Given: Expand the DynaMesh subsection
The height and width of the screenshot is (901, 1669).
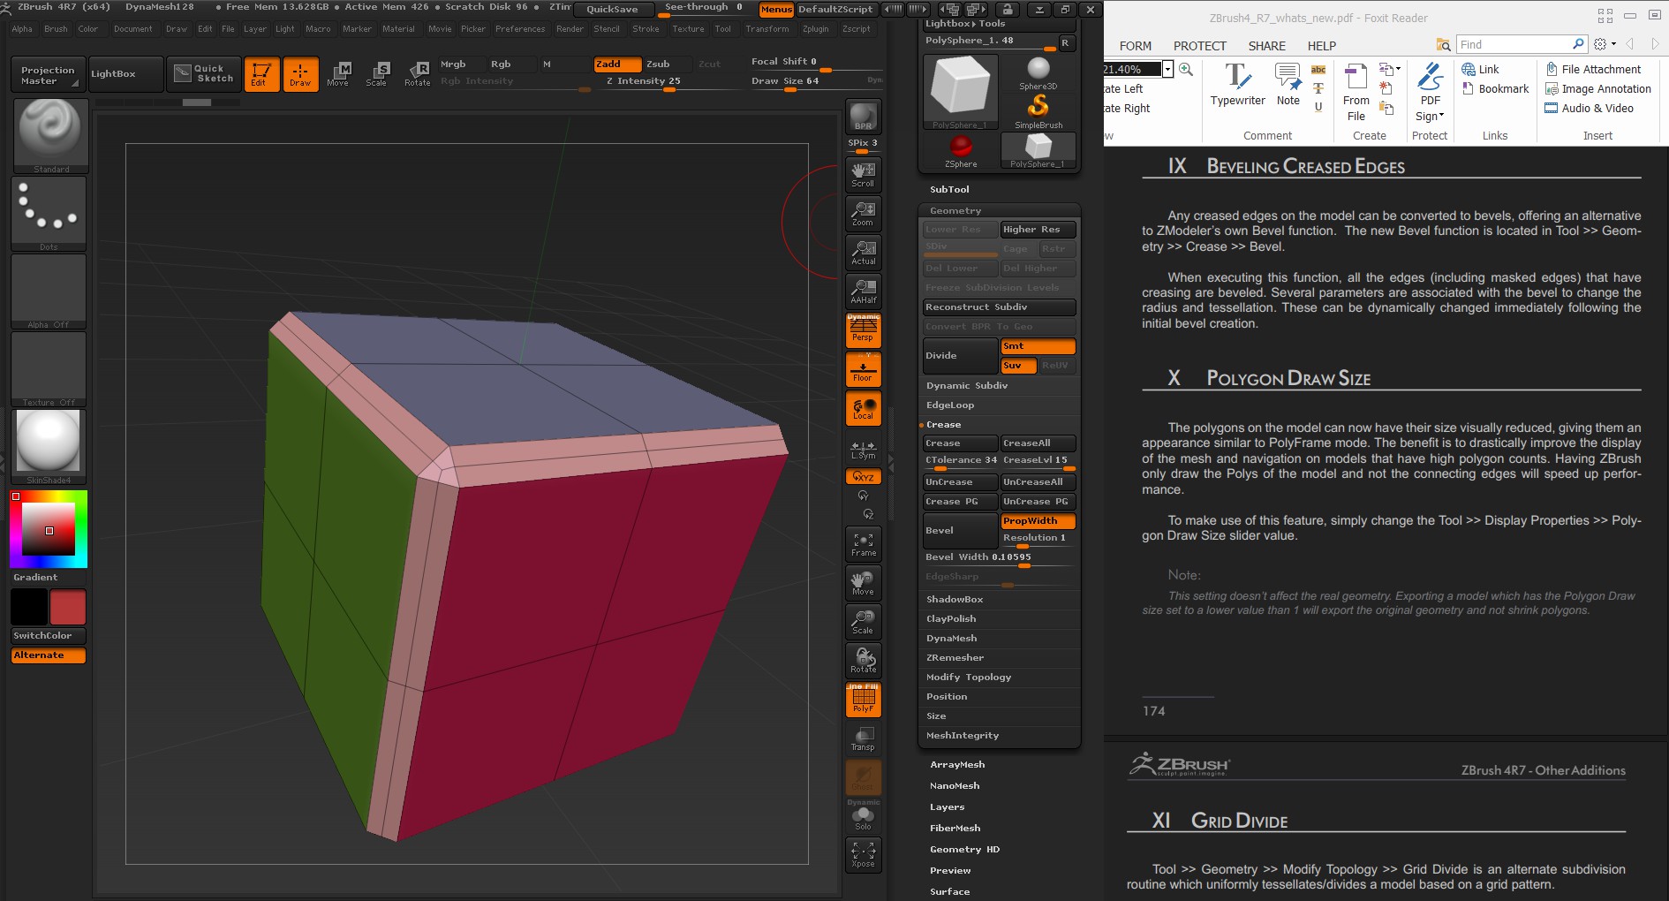Looking at the screenshot, I should (x=952, y=639).
